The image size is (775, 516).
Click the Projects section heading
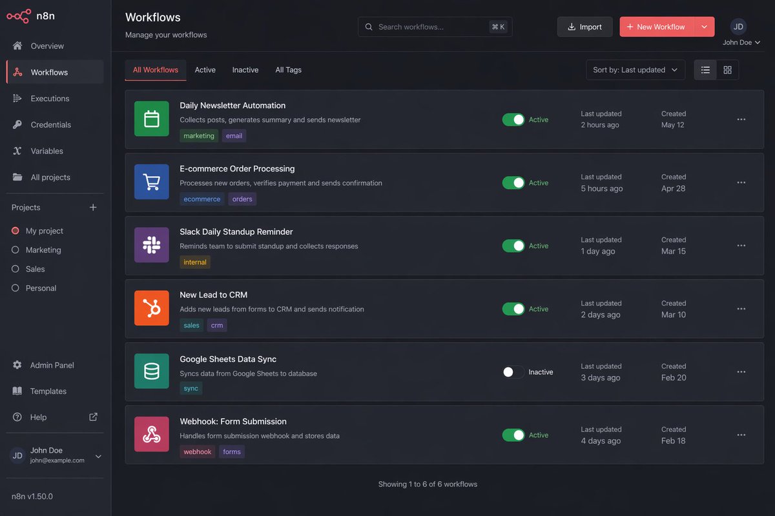[26, 208]
